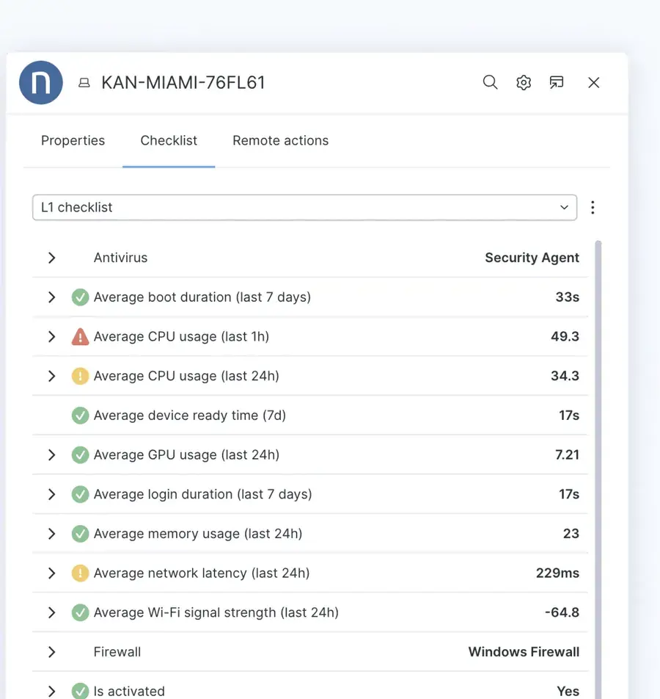660x699 pixels.
Task: Click the 33s boot duration value
Action: click(x=568, y=297)
